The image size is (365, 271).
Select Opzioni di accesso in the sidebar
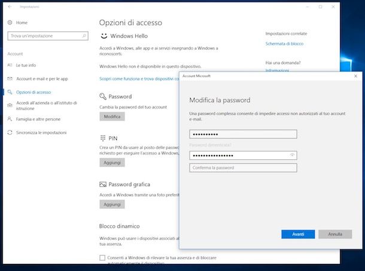click(x=34, y=92)
